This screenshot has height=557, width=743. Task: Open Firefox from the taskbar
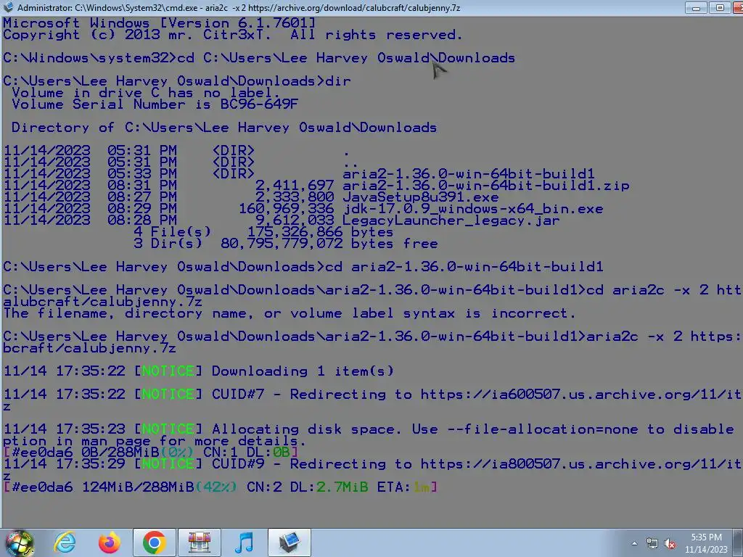click(110, 542)
